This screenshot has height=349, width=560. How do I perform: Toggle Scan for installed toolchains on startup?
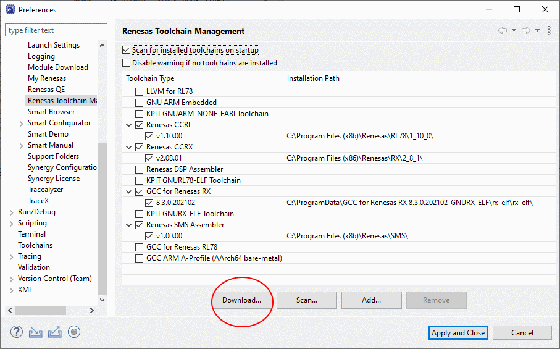pos(127,50)
